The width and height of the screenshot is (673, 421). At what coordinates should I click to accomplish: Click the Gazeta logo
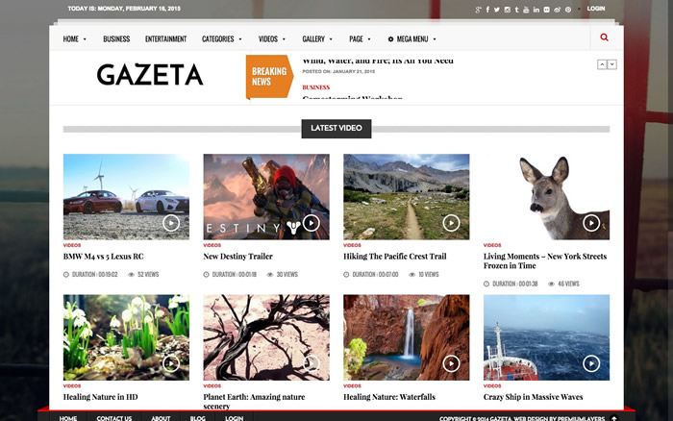click(150, 75)
